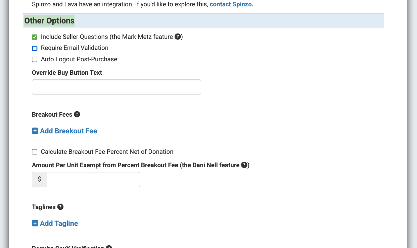This screenshot has width=417, height=248.
Task: Click the plus icon beside Add Breakout Fee
Action: pyautogui.click(x=35, y=131)
